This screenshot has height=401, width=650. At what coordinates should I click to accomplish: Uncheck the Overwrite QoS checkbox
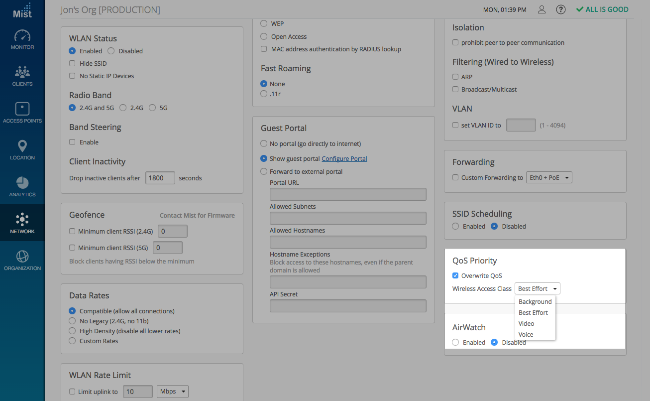455,275
